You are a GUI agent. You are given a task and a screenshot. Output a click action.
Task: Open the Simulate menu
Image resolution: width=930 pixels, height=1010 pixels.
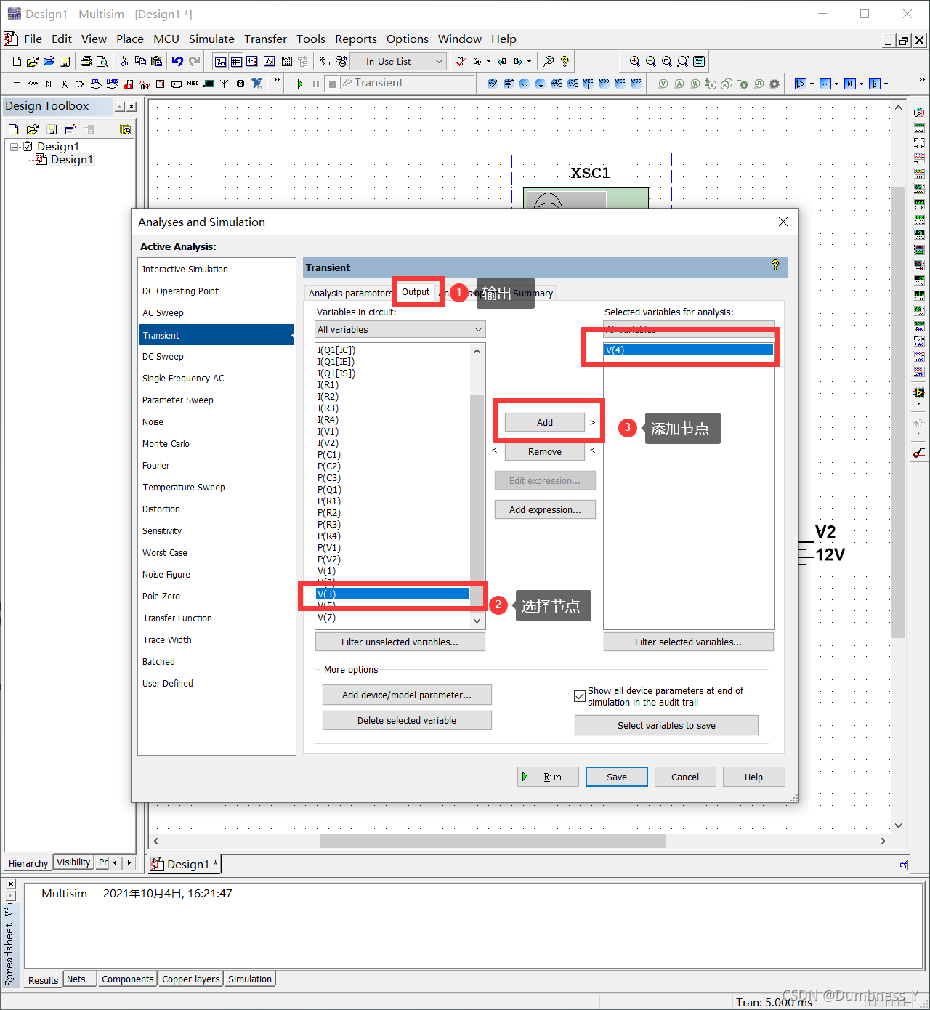[211, 39]
